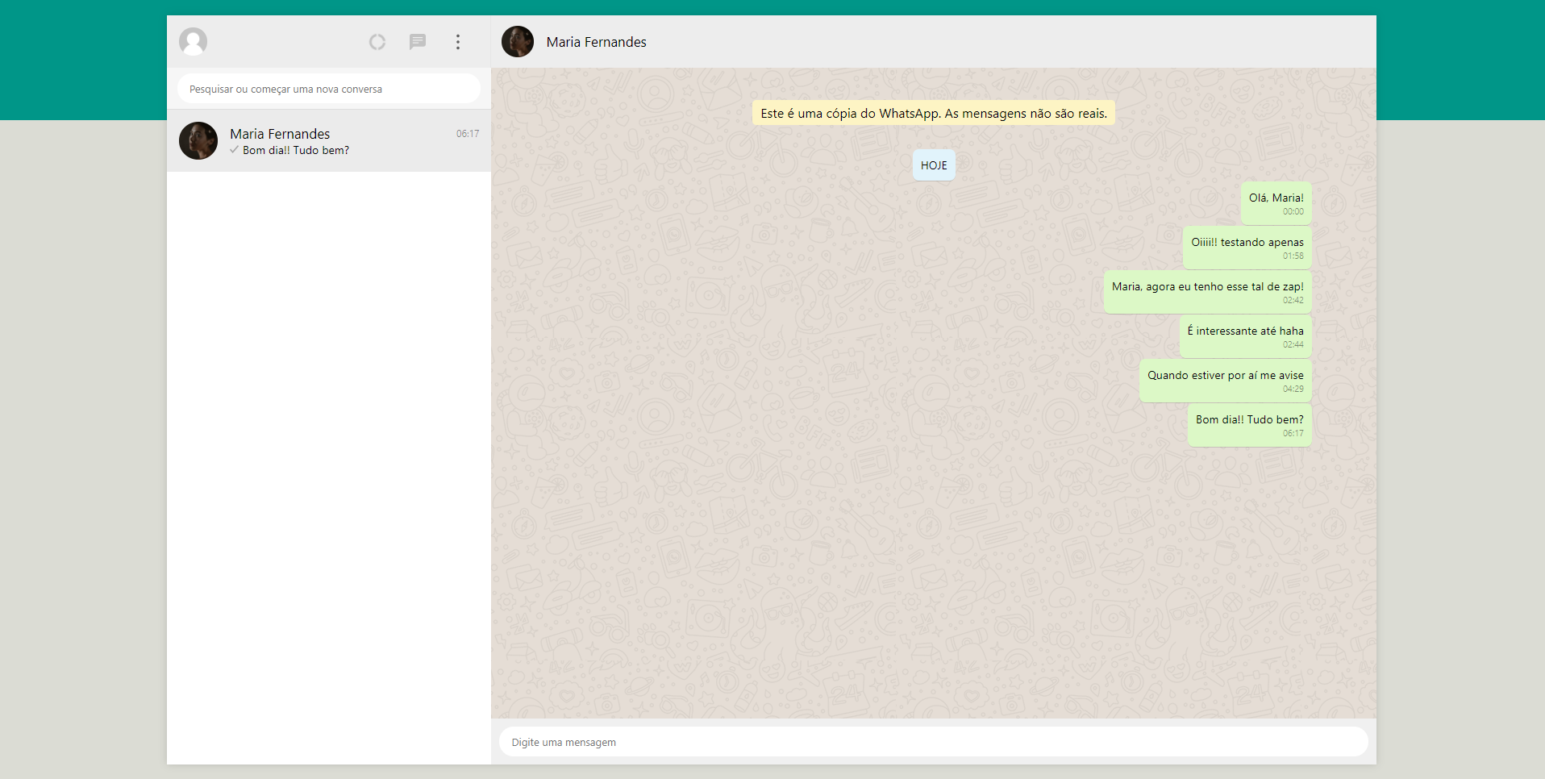
Task: Select the message bubble saying 'Olá, Maria!'
Action: (x=1276, y=202)
